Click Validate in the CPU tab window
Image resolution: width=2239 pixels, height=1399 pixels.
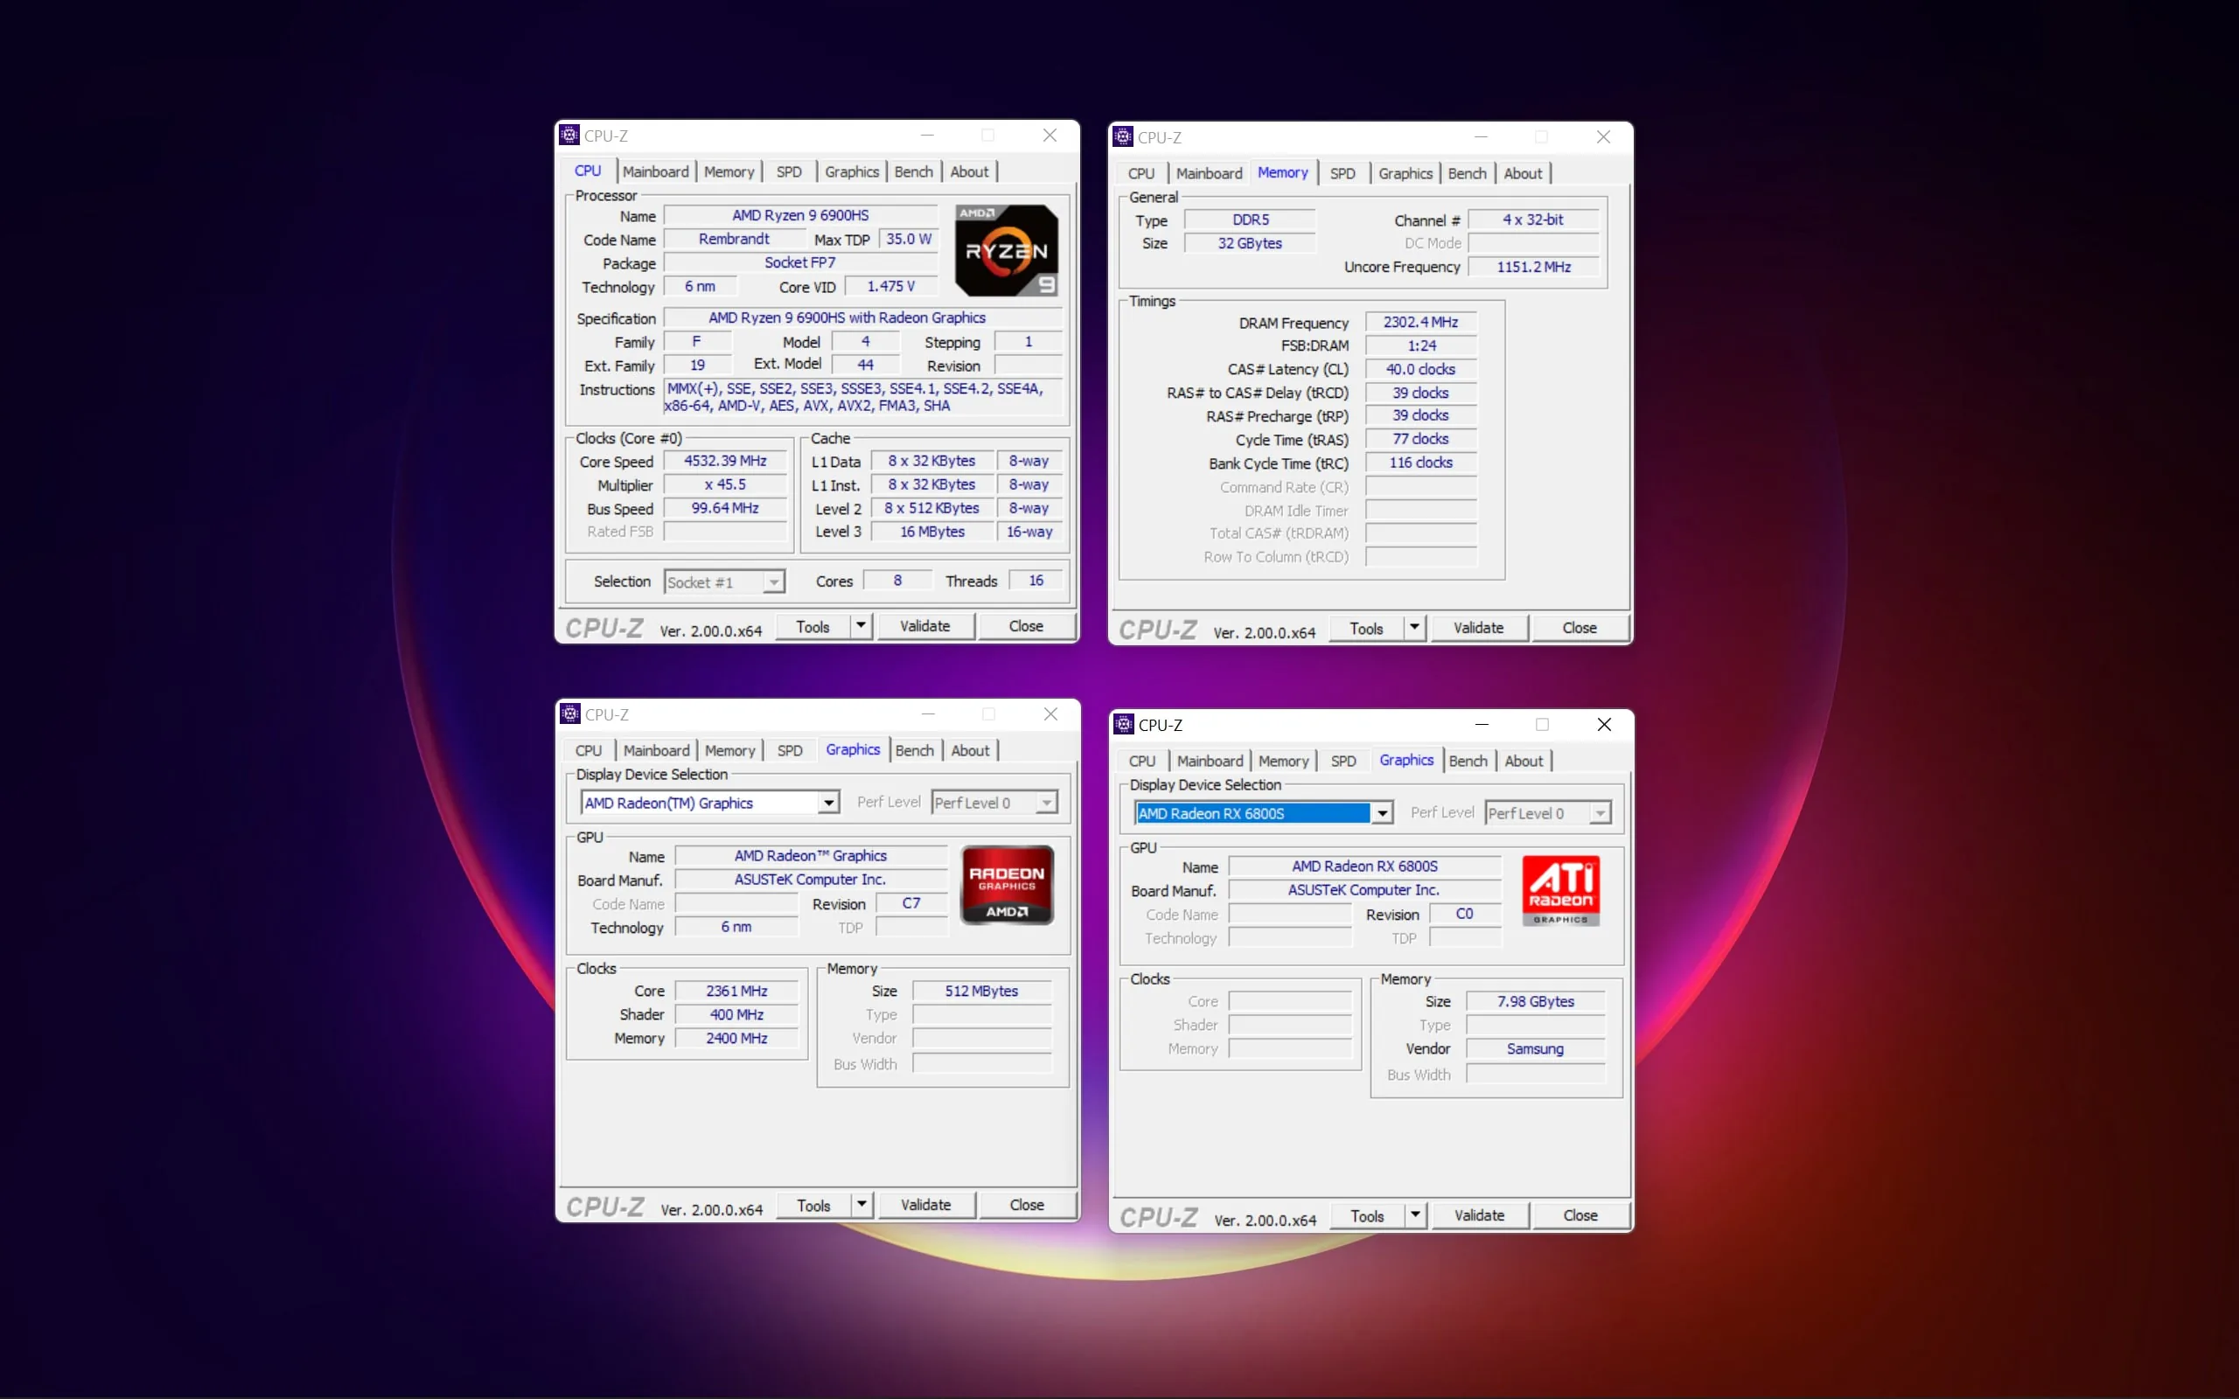tap(924, 625)
